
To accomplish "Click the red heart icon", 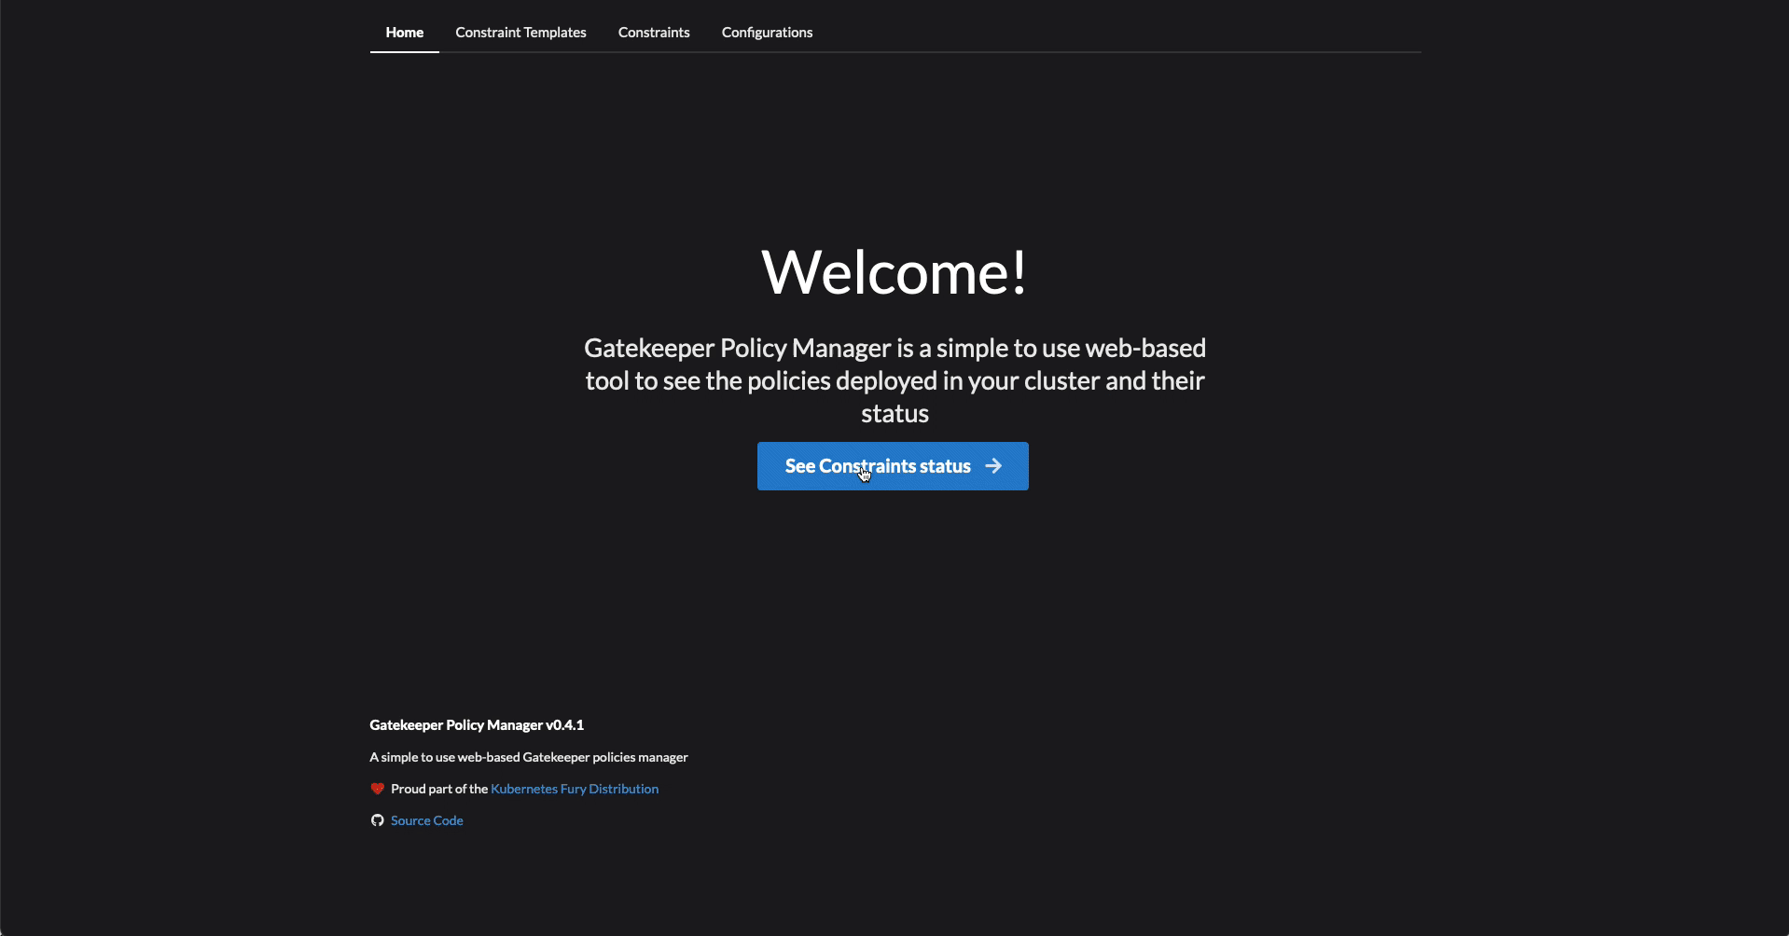I will [x=377, y=789].
